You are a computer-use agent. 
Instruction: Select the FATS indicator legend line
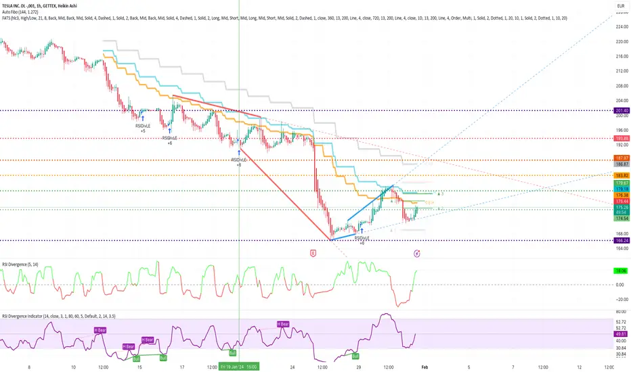coord(284,18)
